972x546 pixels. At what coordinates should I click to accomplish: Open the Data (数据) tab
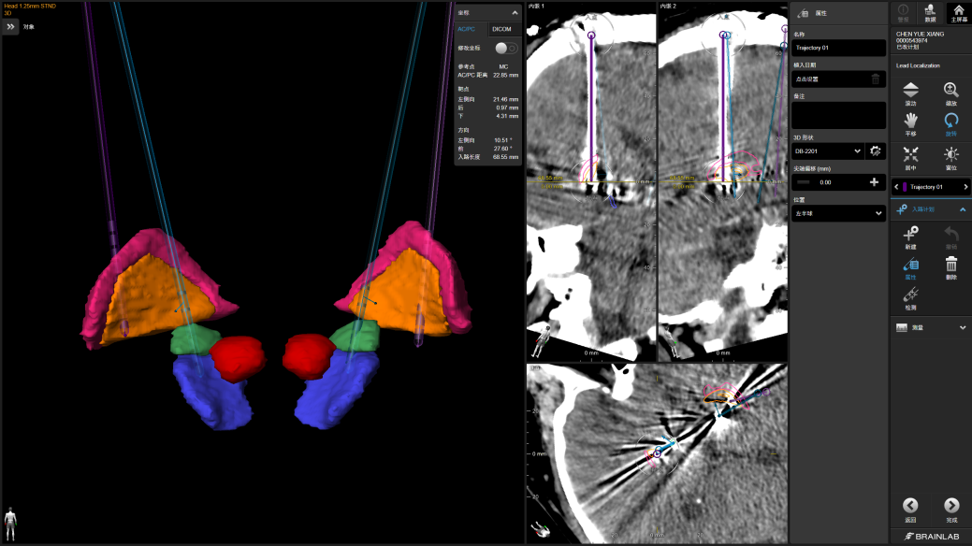930,13
